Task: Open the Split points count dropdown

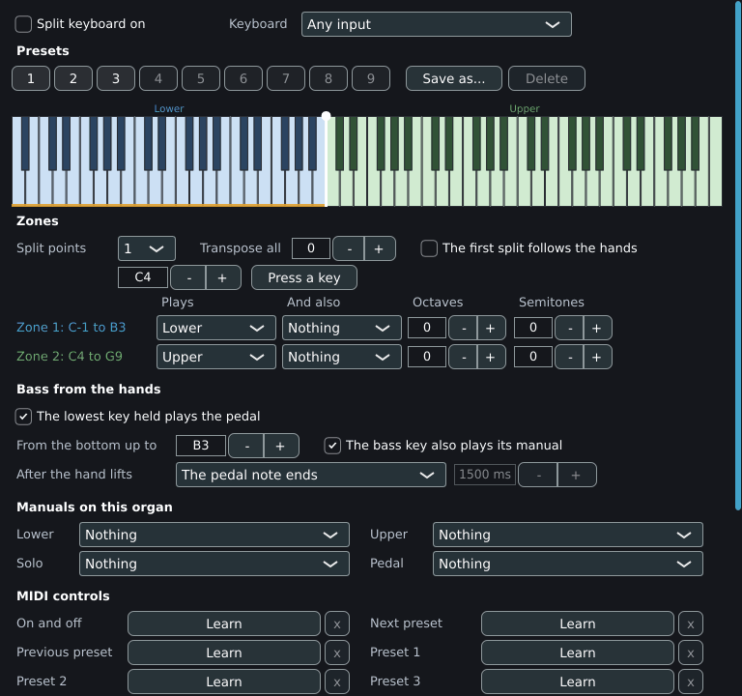Action: [147, 248]
